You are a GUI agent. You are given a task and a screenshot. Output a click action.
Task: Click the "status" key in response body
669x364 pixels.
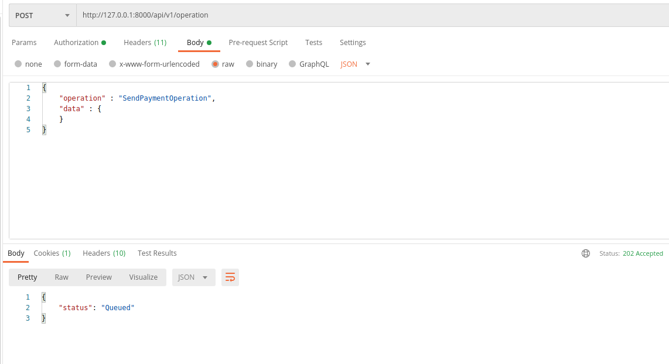pyautogui.click(x=76, y=308)
